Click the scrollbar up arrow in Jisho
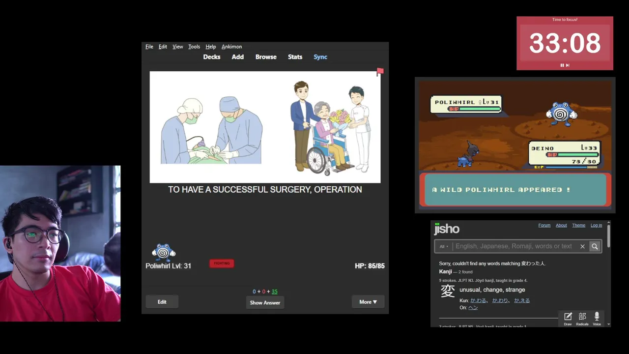 tap(609, 223)
